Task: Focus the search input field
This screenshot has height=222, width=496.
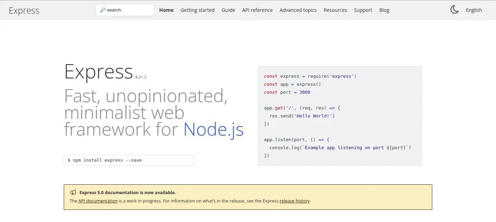Action: point(125,10)
